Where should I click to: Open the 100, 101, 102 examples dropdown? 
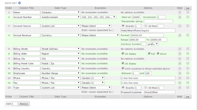tap(98, 17)
